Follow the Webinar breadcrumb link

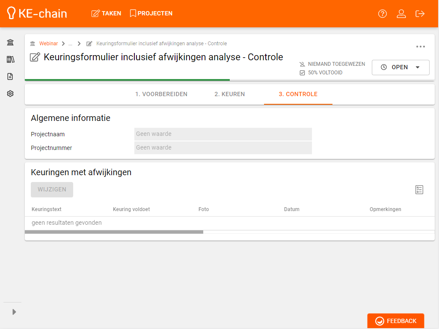point(48,44)
